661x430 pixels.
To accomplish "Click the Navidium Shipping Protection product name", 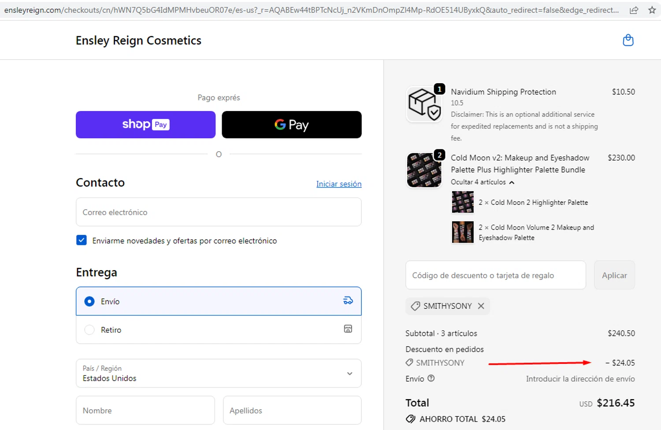I will click(503, 92).
